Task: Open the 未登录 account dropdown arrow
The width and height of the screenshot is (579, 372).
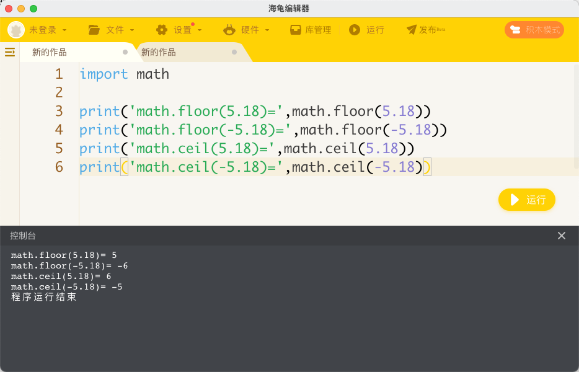Action: (x=64, y=30)
